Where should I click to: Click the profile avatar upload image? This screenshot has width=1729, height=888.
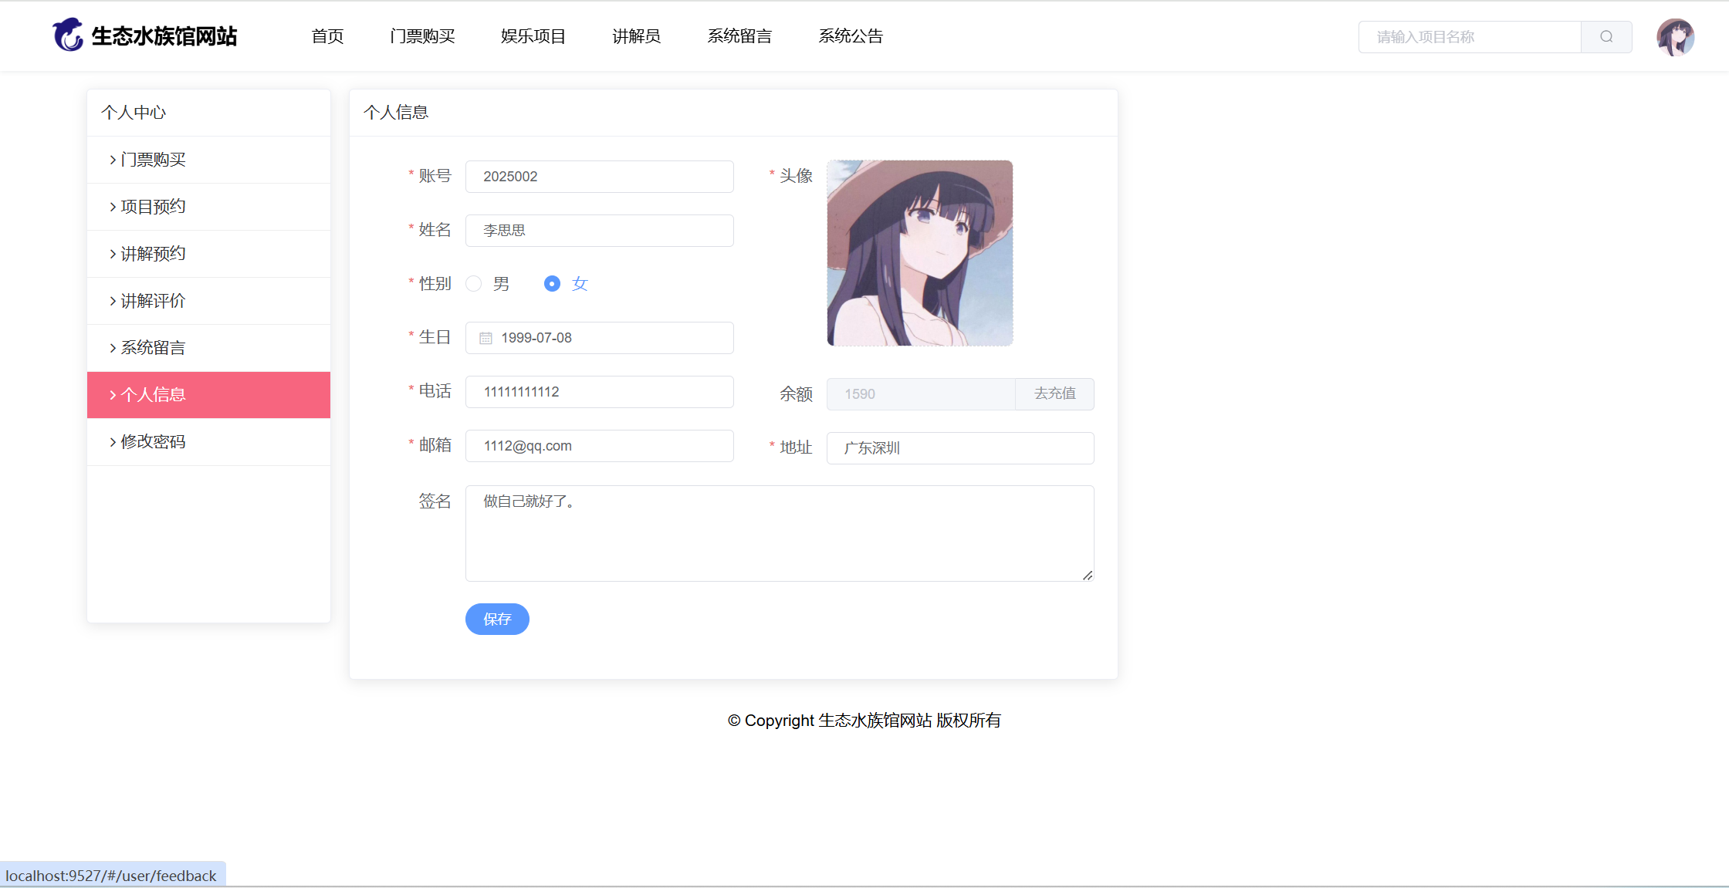tap(919, 253)
